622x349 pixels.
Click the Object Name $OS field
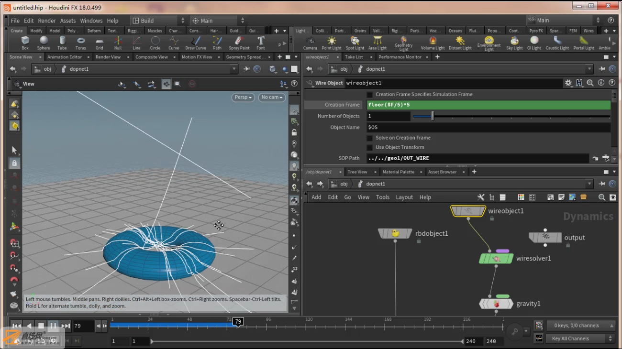point(489,128)
